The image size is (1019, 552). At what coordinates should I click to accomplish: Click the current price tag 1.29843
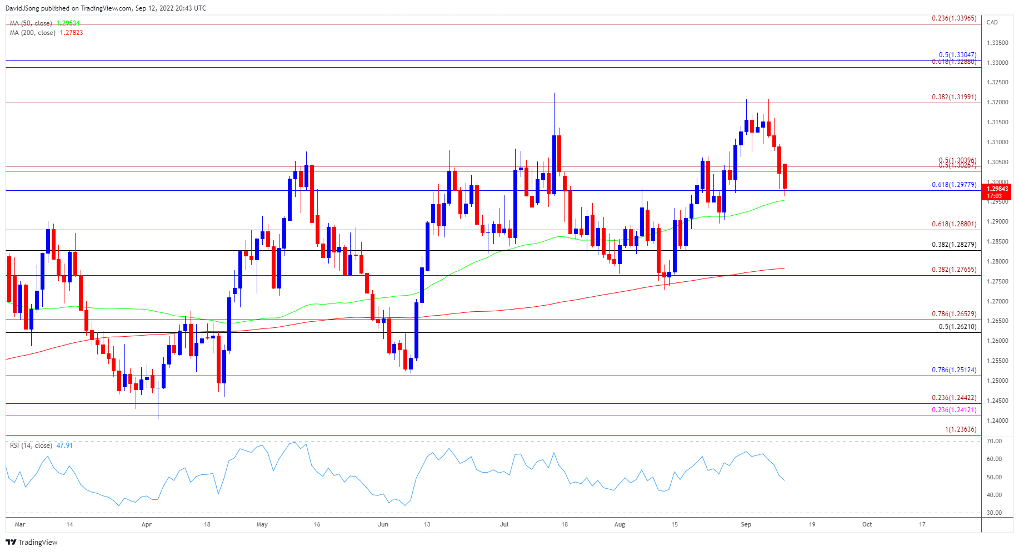[x=997, y=189]
